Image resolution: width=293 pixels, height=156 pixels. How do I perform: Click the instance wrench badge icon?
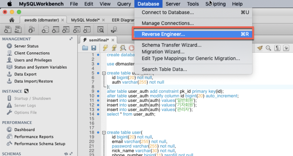coord(26,91)
